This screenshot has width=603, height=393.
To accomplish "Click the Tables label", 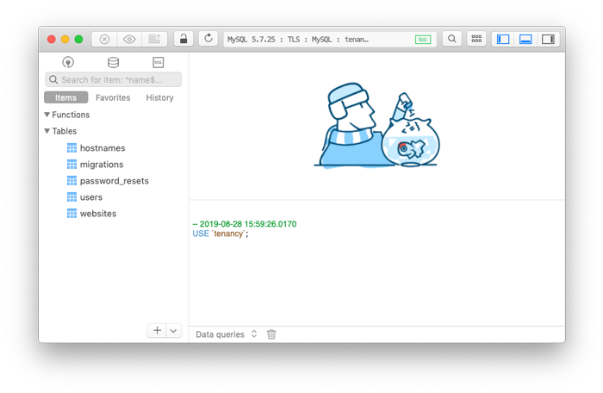I will 65,131.
